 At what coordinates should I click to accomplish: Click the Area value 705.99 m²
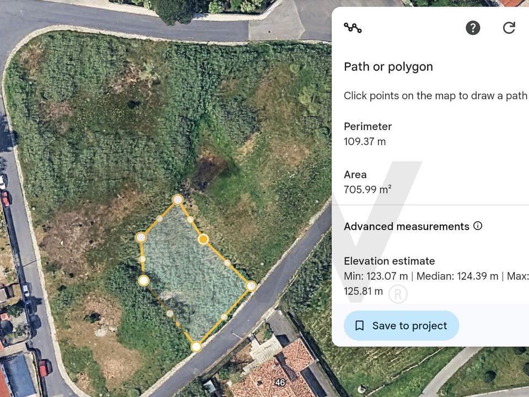tap(368, 189)
